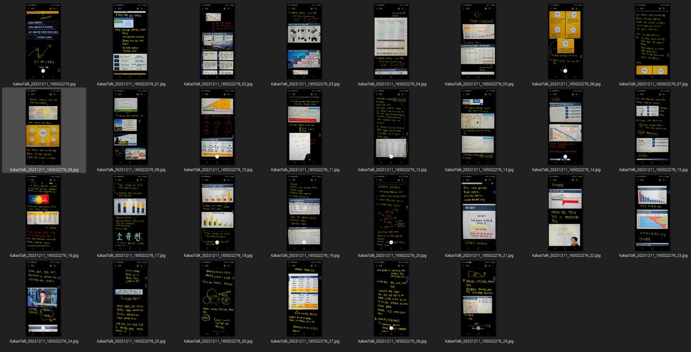Select thumbnail of KakaoTalk_20231211_165022276_12.jpg
The image size is (691, 352).
tap(392, 127)
